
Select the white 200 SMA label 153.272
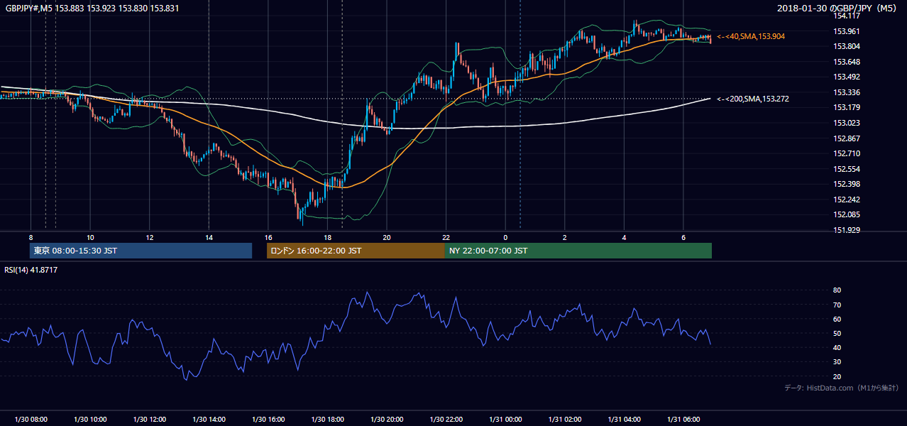click(752, 99)
